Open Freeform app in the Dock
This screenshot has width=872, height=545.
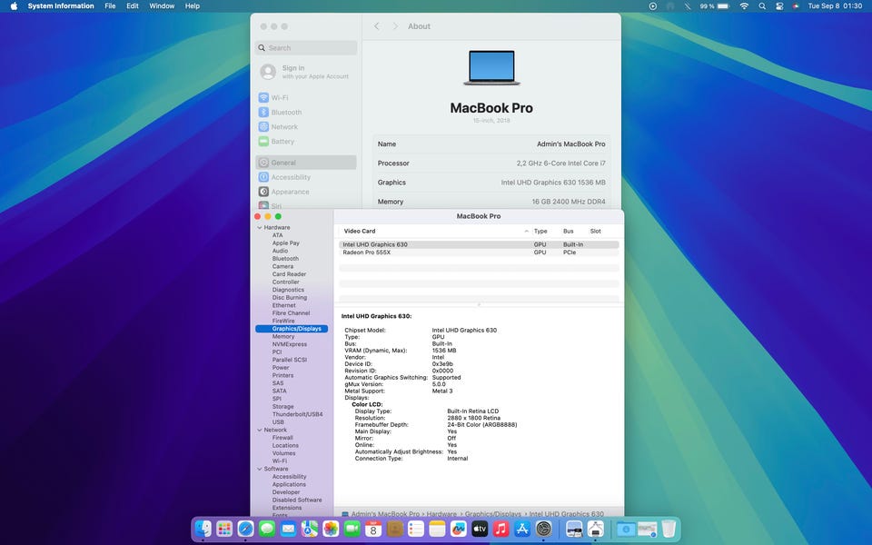(x=458, y=529)
